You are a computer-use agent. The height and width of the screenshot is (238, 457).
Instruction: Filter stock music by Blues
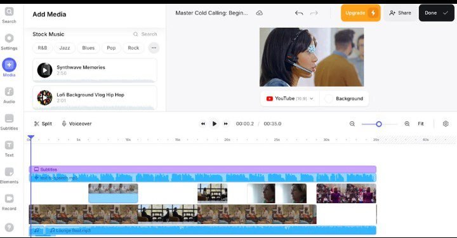(88, 48)
